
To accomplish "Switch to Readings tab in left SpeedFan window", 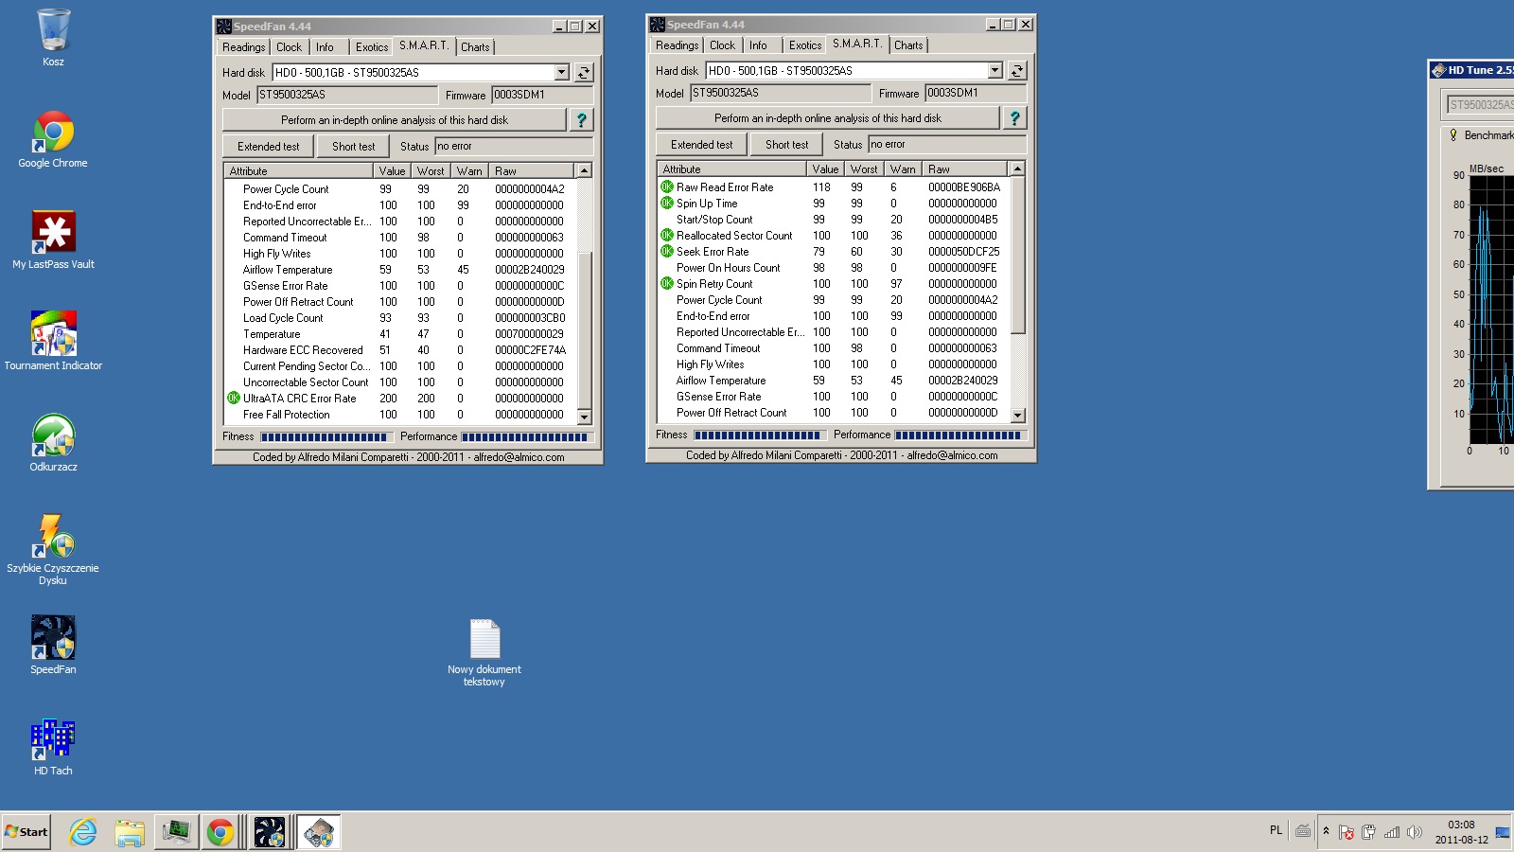I will pyautogui.click(x=244, y=47).
